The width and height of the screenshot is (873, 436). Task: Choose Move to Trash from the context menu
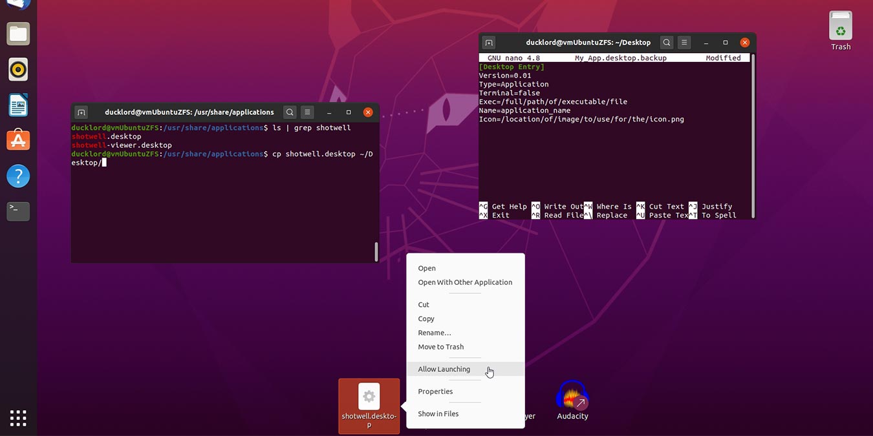pos(440,347)
